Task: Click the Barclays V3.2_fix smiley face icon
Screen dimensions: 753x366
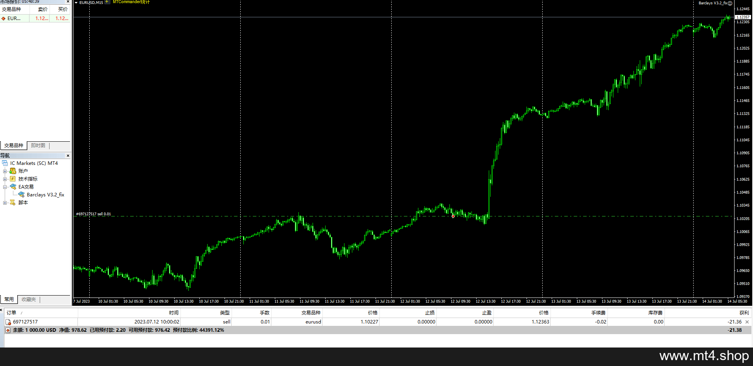Action: point(730,3)
